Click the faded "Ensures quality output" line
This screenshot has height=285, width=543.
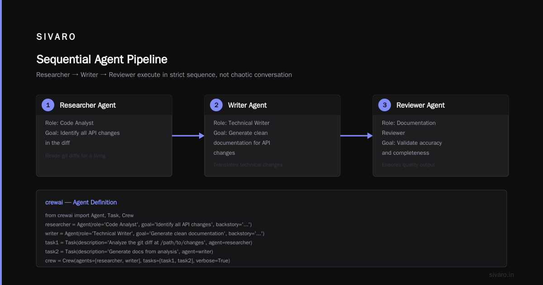point(408,165)
